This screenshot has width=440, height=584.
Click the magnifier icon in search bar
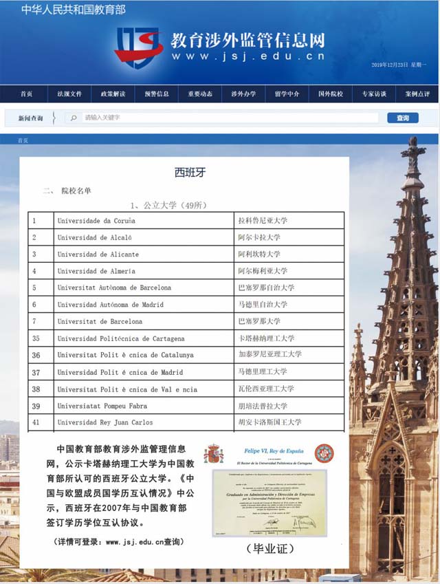(74, 118)
